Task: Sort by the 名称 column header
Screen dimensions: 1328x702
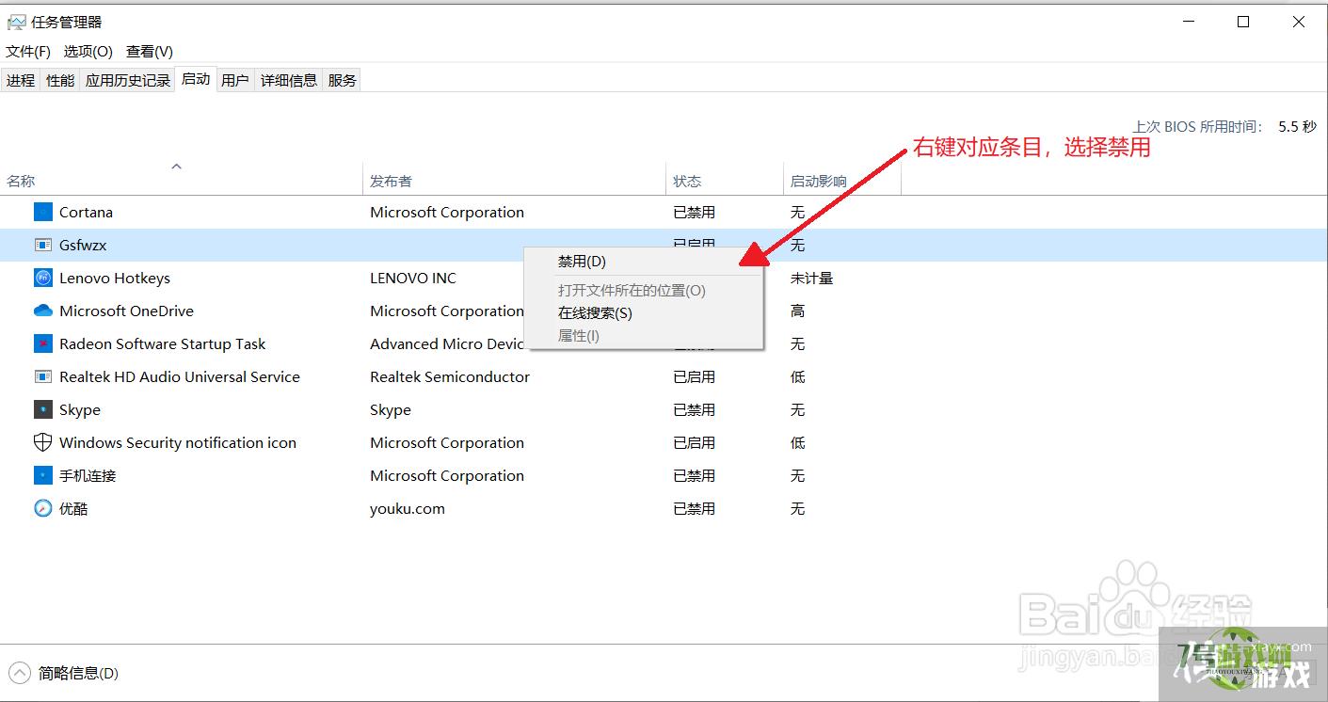Action: pyautogui.click(x=182, y=180)
